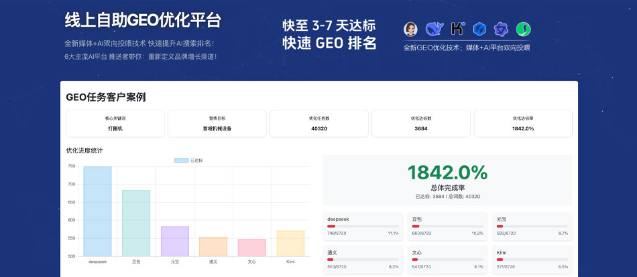Click the deepseek progress bar
This screenshot has height=277, width=637.
pos(363,226)
